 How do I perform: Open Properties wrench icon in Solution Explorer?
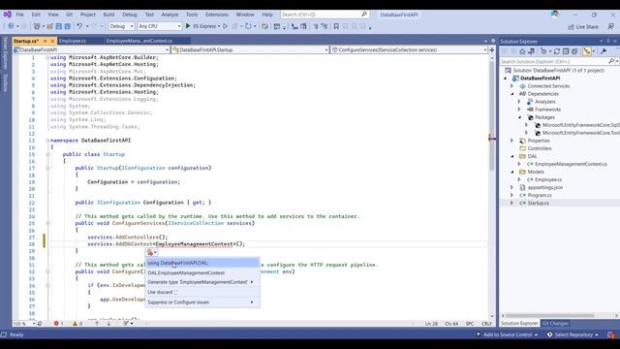point(604,51)
